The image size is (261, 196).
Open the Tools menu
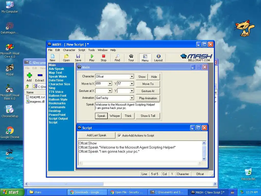(92, 50)
